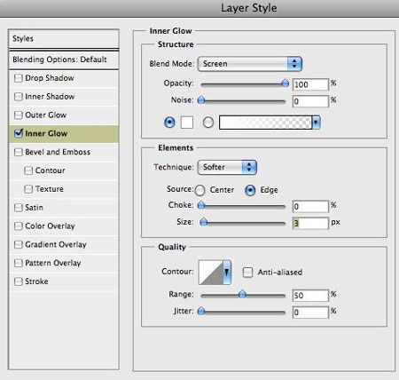This screenshot has height=380, width=399.
Task: Click the Range slider handle
Action: pos(242,294)
